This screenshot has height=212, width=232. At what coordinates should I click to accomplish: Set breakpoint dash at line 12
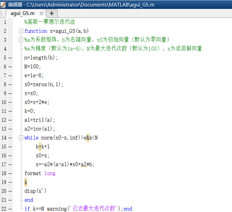coord(10,120)
